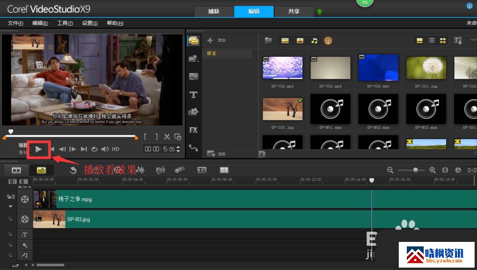Enlarge the preview window
Screen dimensions: 477x270
[x=177, y=137]
